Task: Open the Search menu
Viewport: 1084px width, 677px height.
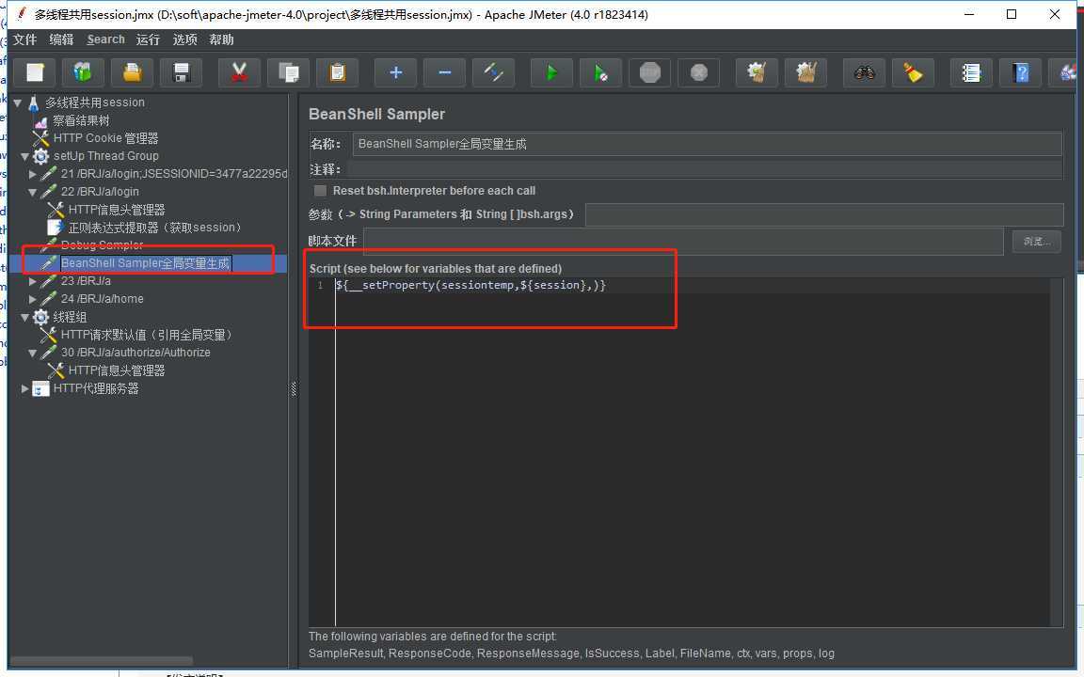Action: (105, 39)
